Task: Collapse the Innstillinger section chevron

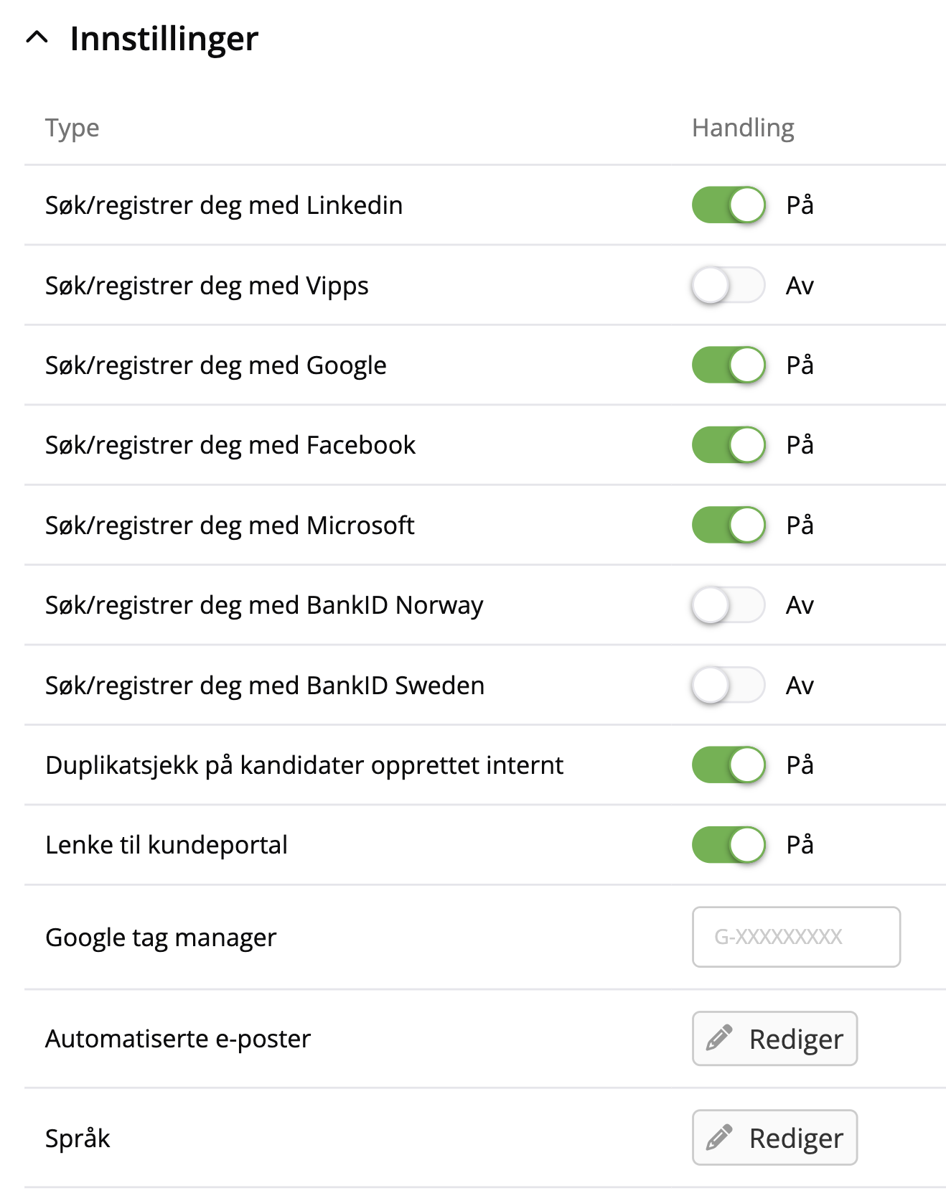Action: click(37, 37)
